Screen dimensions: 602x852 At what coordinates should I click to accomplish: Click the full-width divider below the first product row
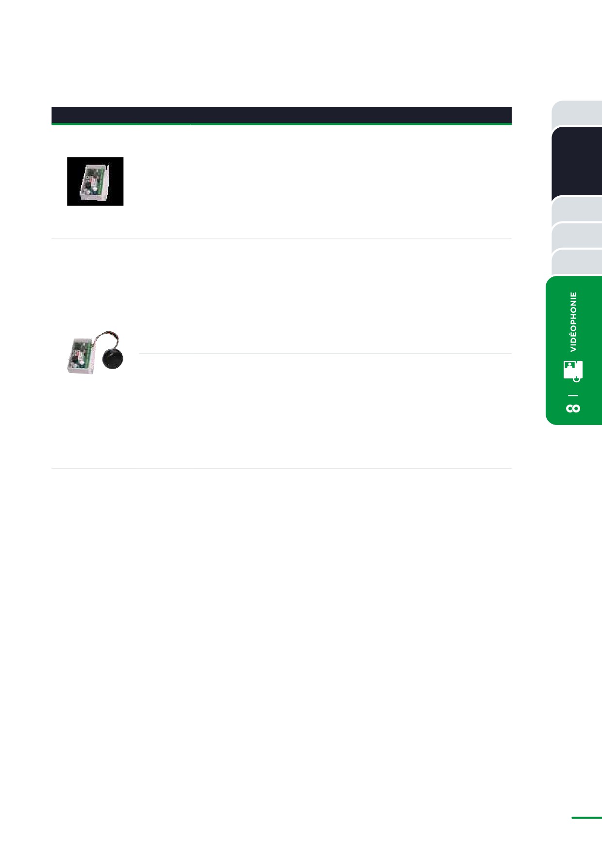click(282, 239)
